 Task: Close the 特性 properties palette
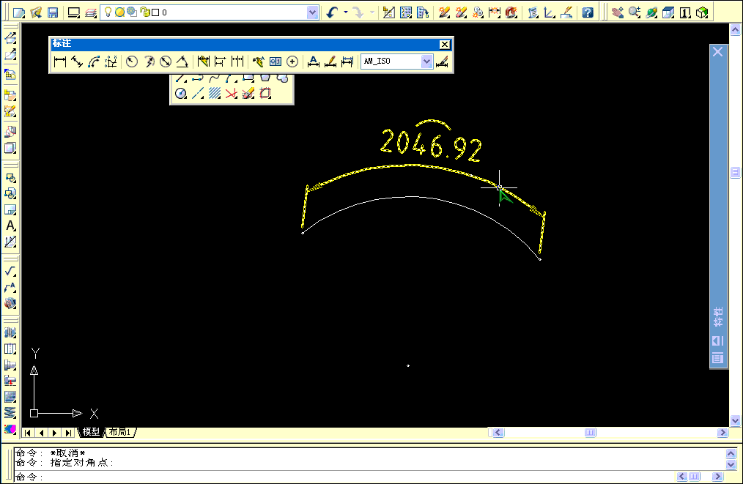pos(718,51)
